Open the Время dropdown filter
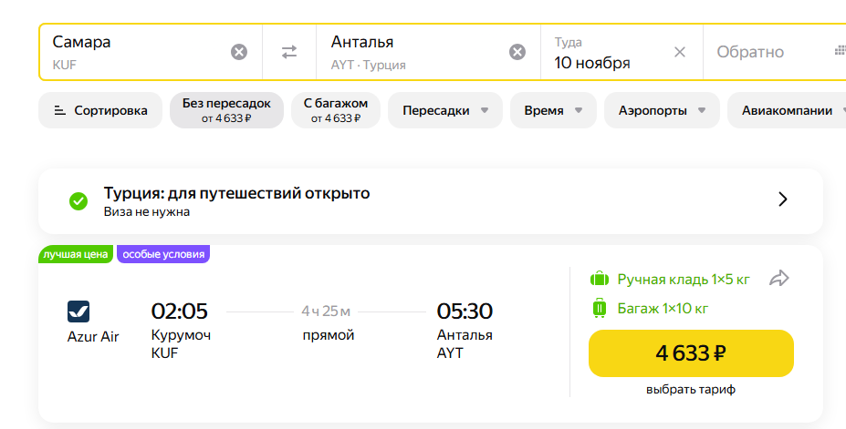Screen dimensions: 846x429 [x=553, y=110]
